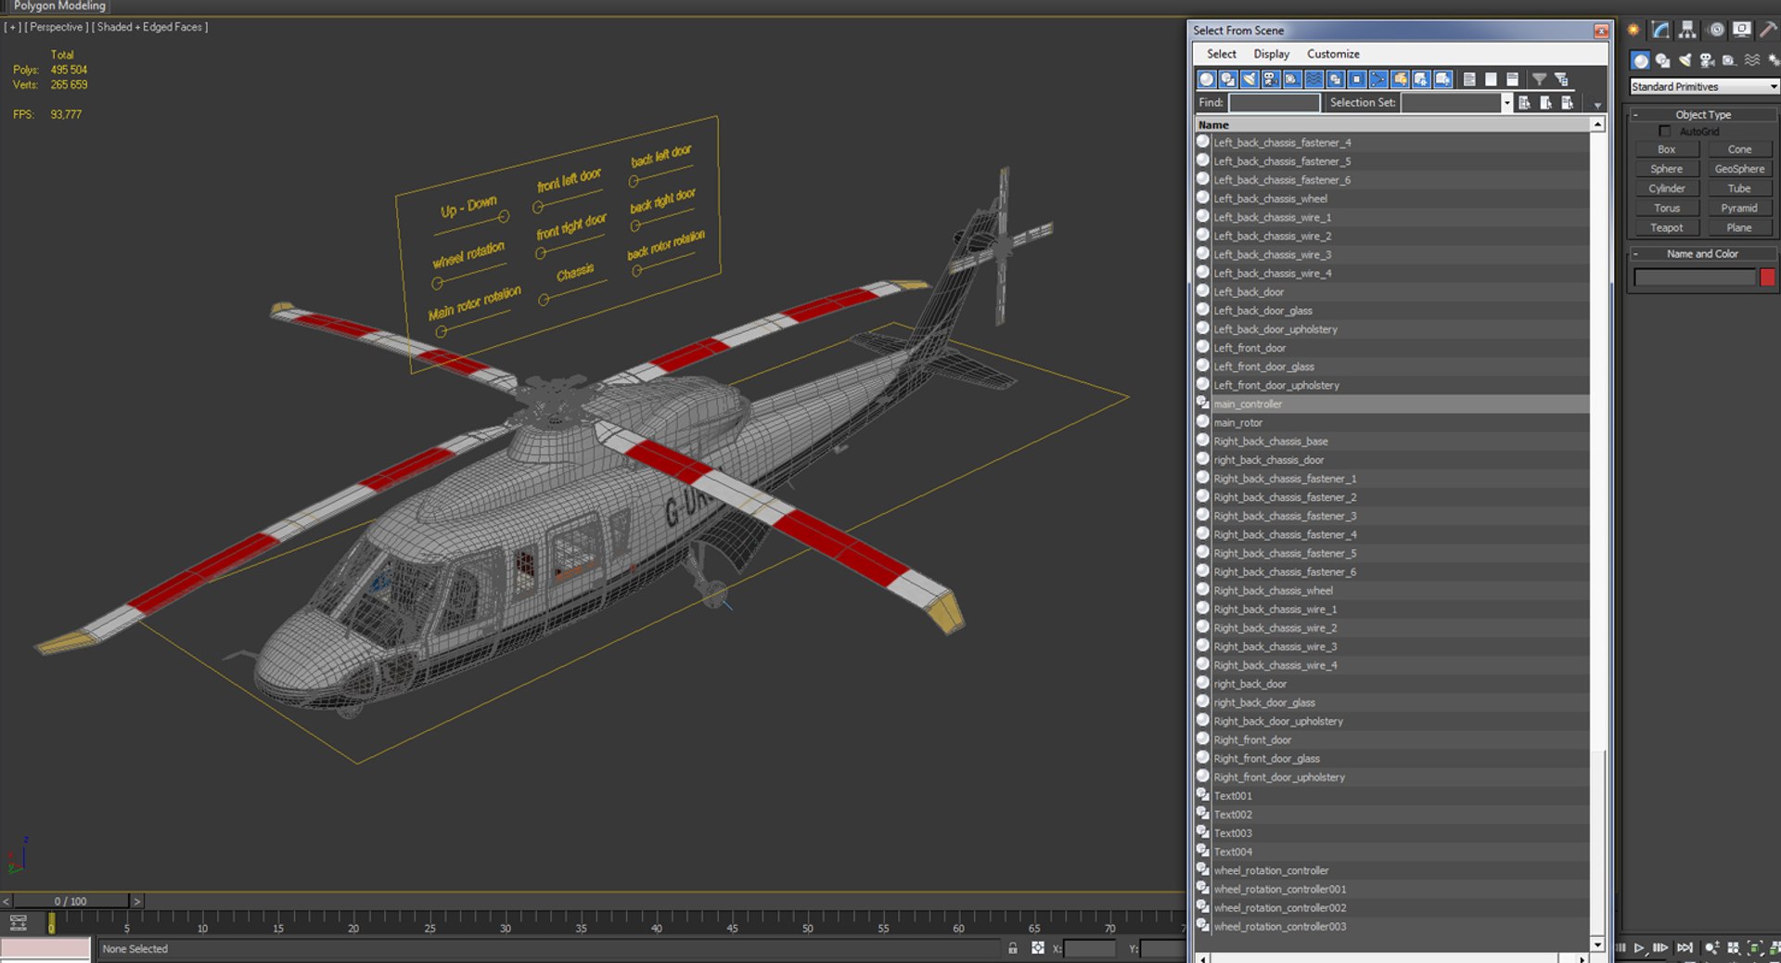Click the funnel filter icon in dialog toolbar
The height and width of the screenshot is (963, 1781).
[1540, 79]
